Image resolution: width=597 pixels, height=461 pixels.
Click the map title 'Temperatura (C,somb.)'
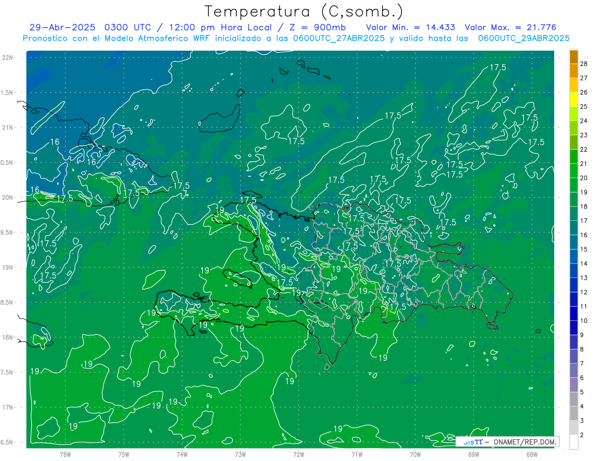coord(304,11)
